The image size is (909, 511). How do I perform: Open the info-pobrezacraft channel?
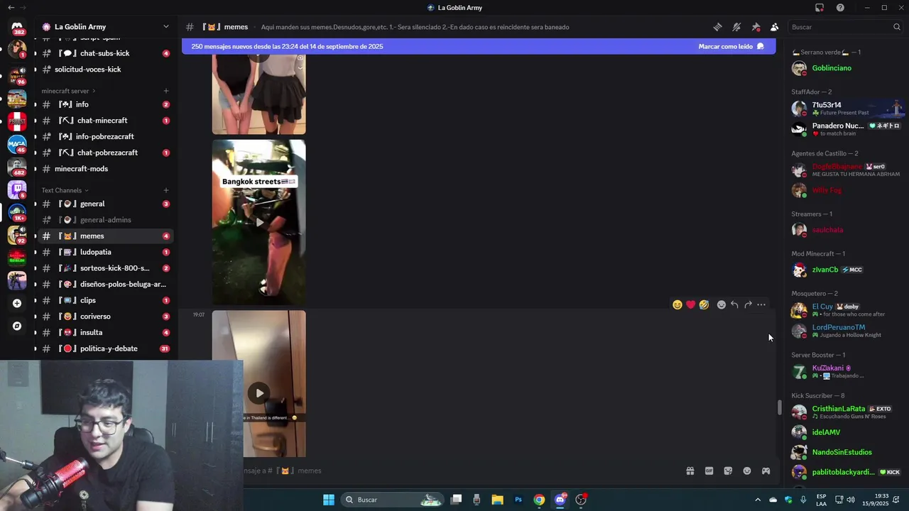[x=105, y=136]
